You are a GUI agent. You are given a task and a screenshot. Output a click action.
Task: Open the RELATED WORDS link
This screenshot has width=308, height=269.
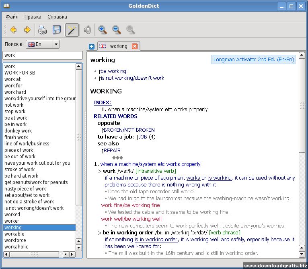pyautogui.click(x=115, y=116)
